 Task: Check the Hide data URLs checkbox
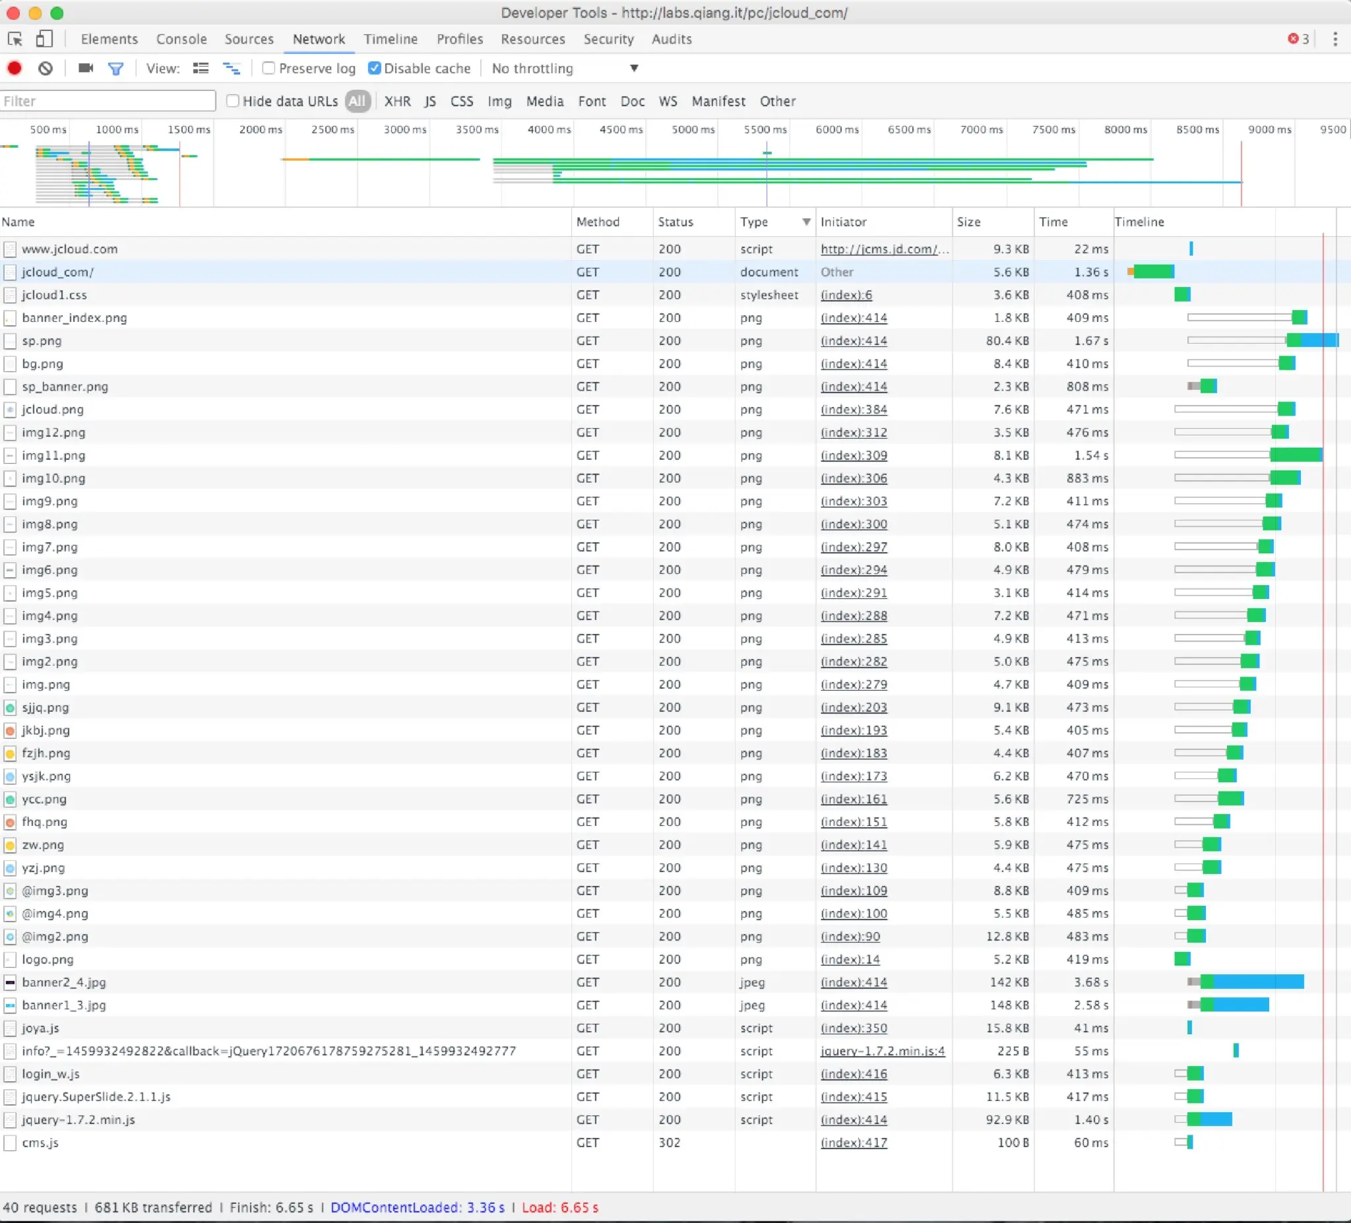(x=233, y=101)
